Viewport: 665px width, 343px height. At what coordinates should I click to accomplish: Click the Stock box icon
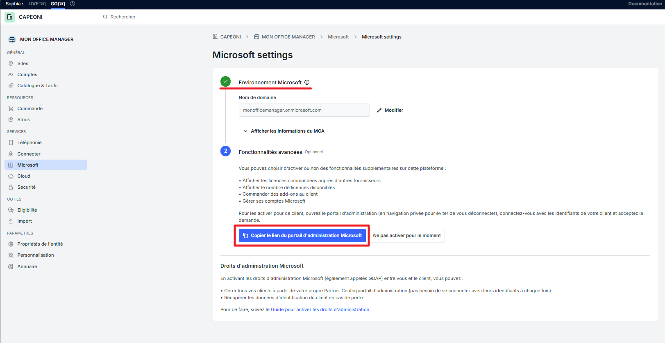pos(11,120)
